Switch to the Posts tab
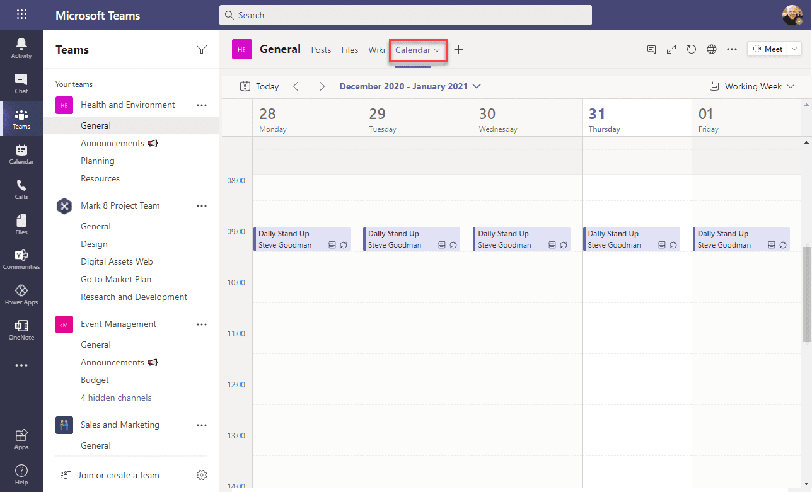The image size is (812, 492). [x=321, y=50]
